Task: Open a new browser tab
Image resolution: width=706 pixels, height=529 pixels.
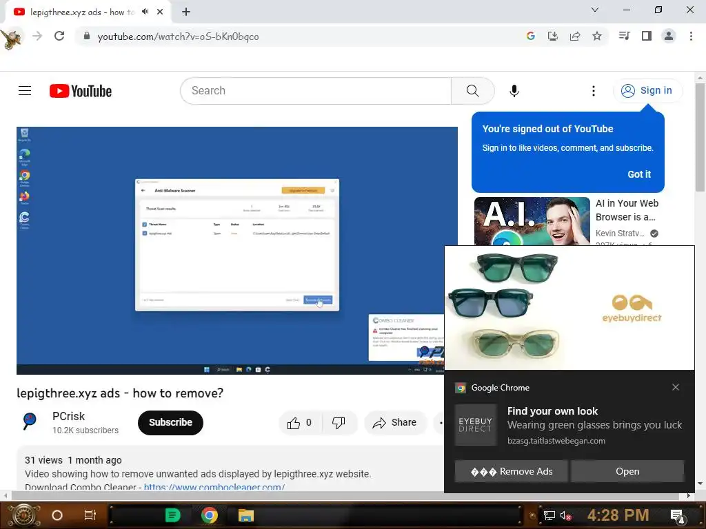Action: click(x=186, y=12)
